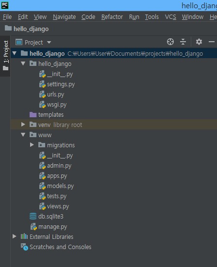Collapse the root hello_django project node
This screenshot has width=217, height=267.
click(x=15, y=53)
